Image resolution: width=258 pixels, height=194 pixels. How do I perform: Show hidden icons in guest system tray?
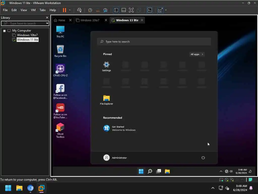point(221,172)
